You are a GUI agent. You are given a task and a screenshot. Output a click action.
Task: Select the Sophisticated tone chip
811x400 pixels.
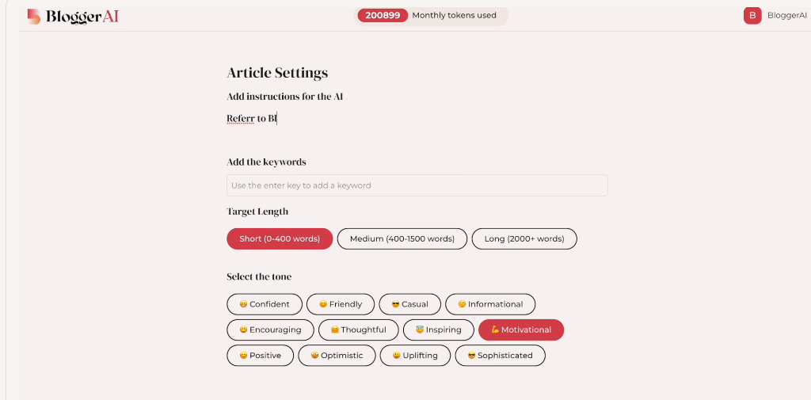pyautogui.click(x=500, y=356)
